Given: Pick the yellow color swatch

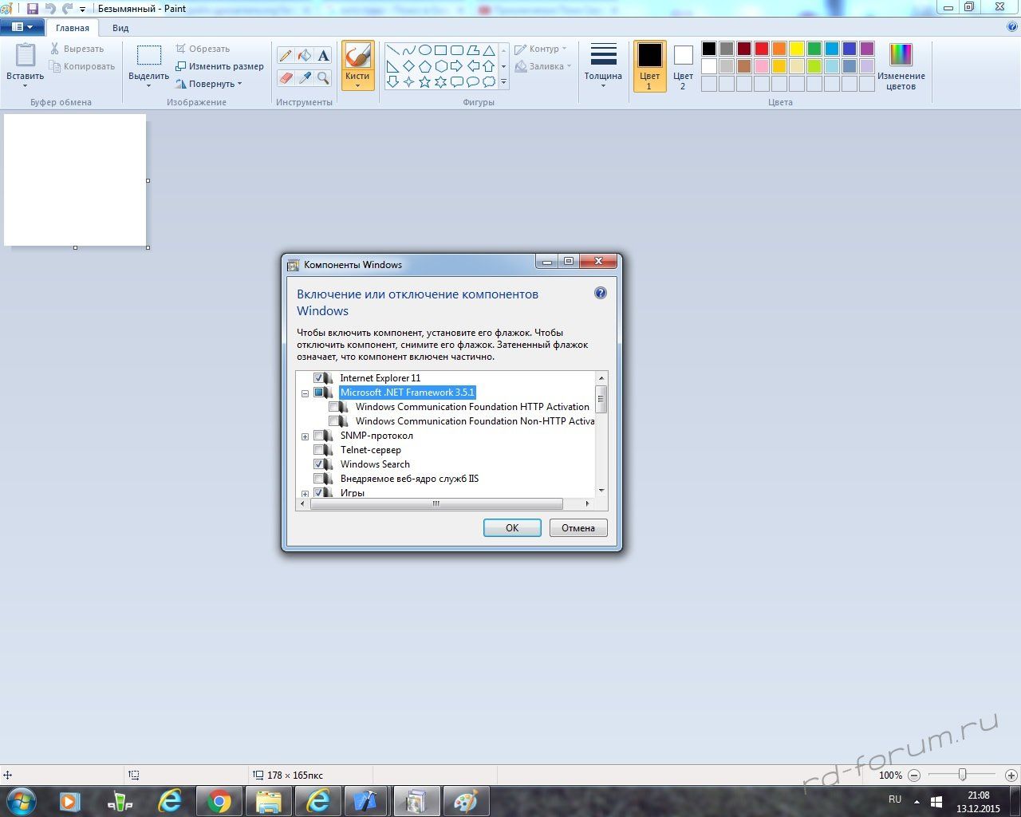Looking at the screenshot, I should tap(797, 49).
